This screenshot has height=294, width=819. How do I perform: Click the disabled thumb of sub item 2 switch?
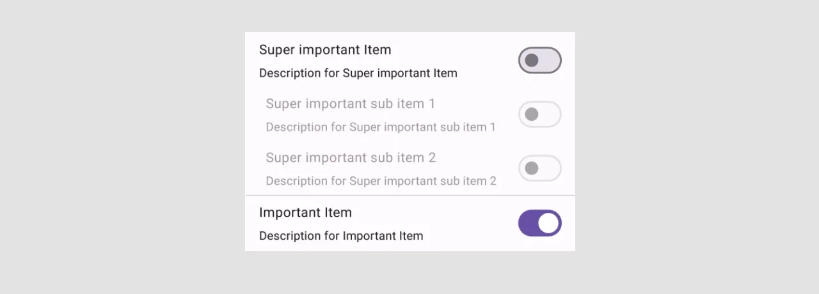click(x=531, y=168)
